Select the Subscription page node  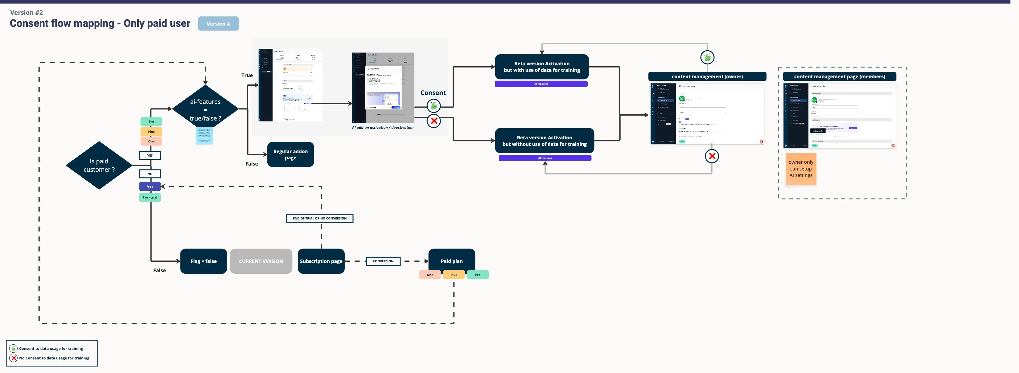[x=321, y=261]
